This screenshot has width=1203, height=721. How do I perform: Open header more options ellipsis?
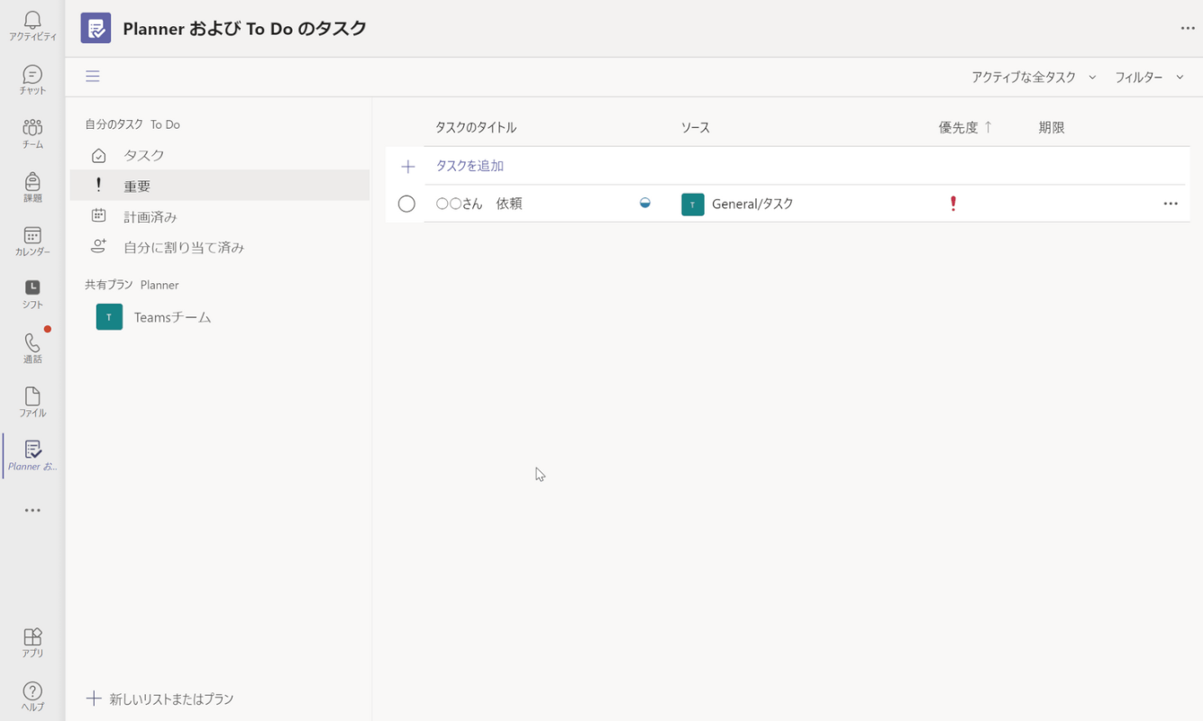[x=1188, y=28]
